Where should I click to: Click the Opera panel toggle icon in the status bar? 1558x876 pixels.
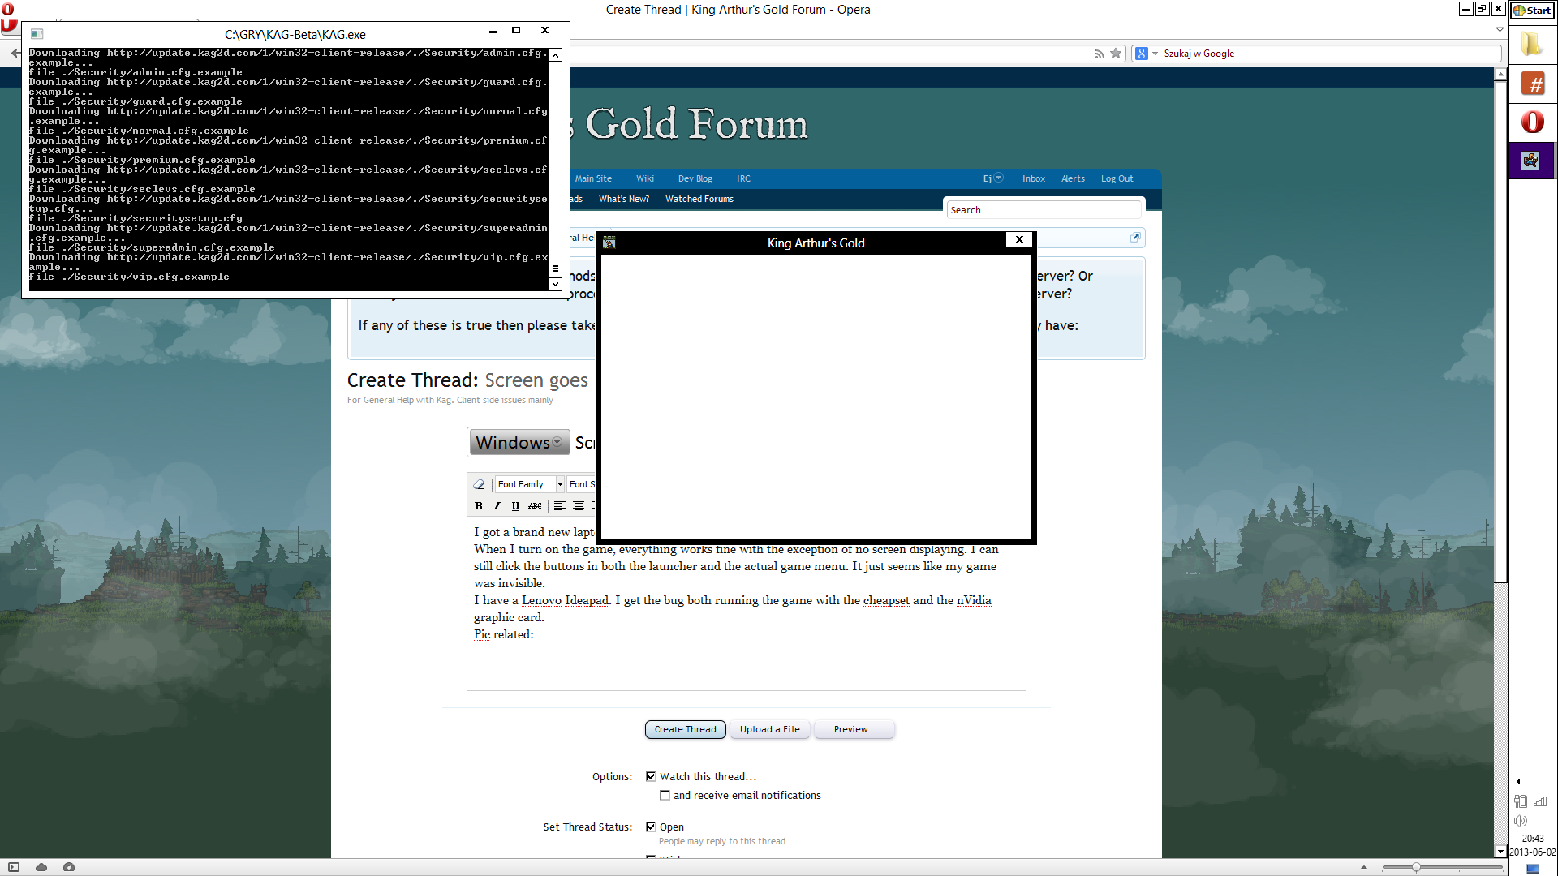(x=14, y=867)
